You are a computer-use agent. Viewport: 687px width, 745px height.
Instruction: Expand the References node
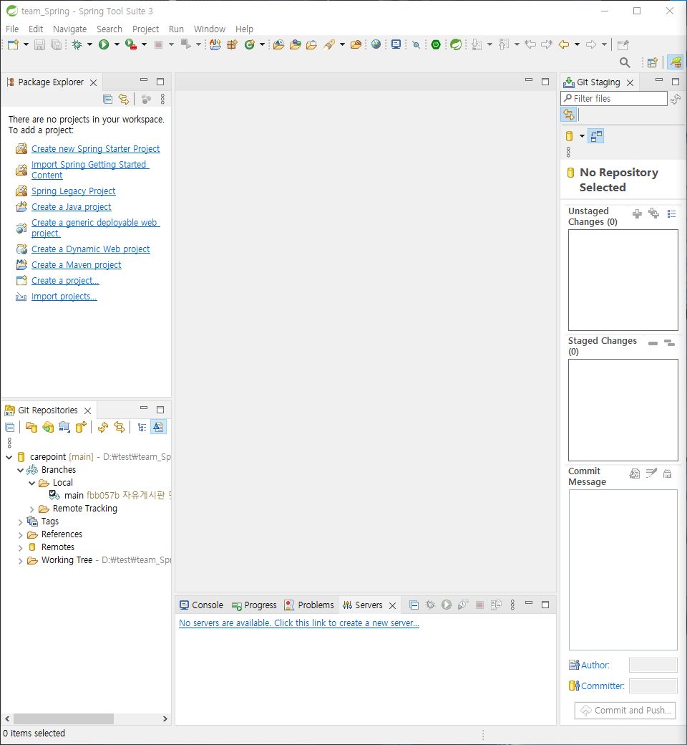point(21,534)
